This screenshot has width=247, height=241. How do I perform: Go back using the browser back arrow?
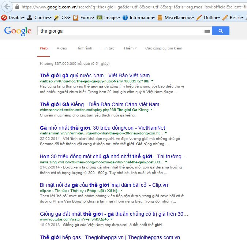click(7, 7)
